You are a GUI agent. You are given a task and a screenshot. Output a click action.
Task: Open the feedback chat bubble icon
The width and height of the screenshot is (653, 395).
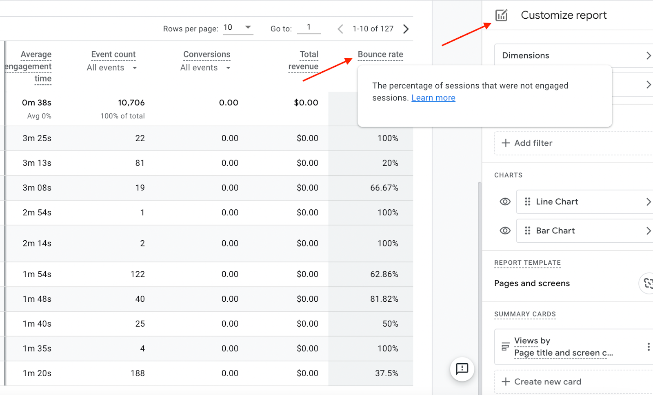click(x=462, y=369)
